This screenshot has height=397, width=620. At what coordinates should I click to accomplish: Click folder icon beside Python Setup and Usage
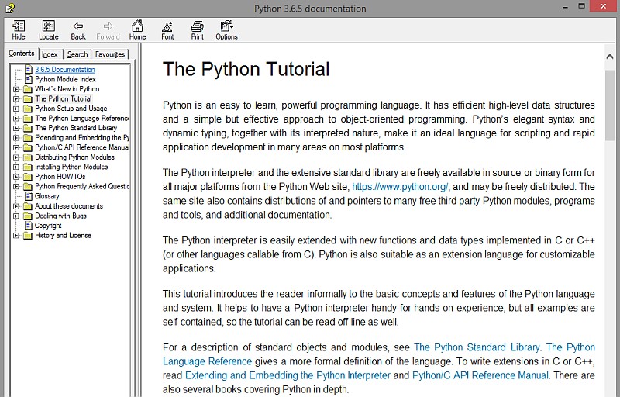[28, 109]
